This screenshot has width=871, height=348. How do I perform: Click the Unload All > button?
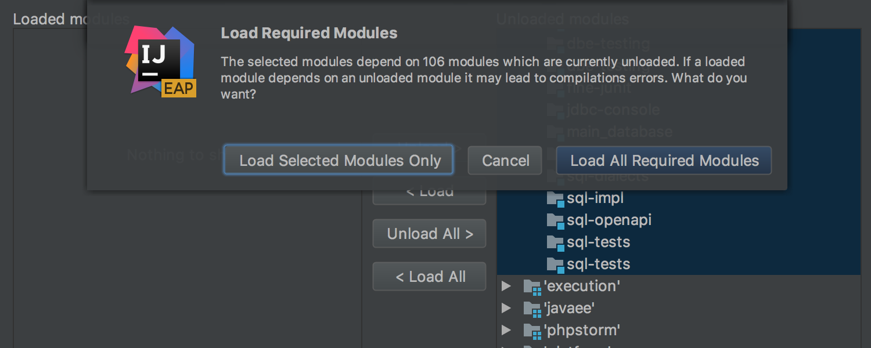(430, 234)
